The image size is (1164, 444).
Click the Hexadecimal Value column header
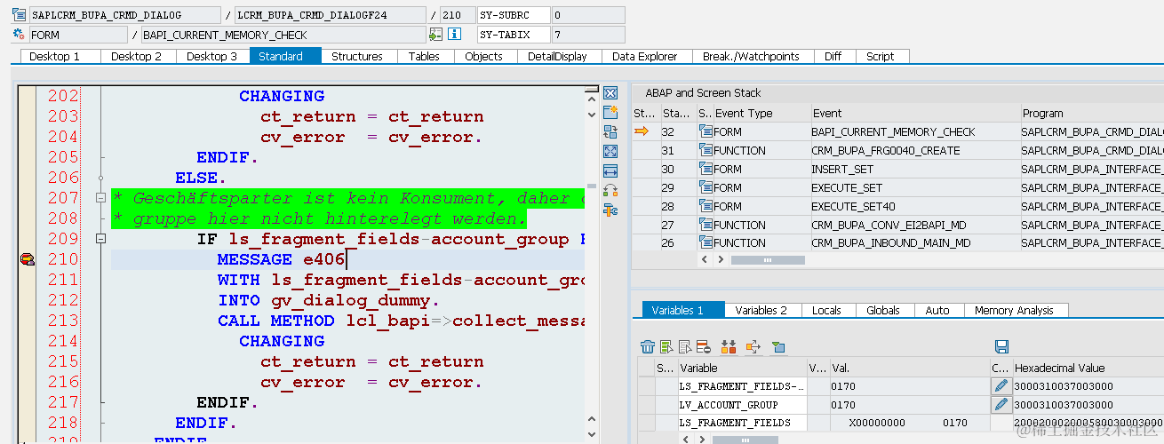[1088, 368]
